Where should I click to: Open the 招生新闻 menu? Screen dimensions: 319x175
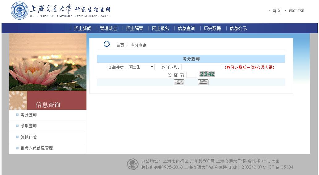[82, 28]
